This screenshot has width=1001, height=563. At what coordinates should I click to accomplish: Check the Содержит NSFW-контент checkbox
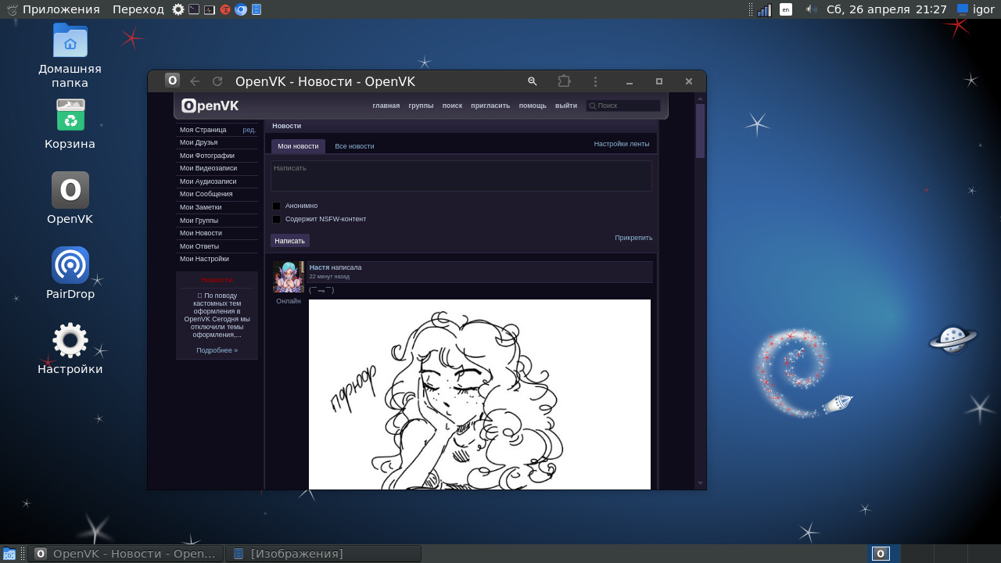pyautogui.click(x=276, y=220)
